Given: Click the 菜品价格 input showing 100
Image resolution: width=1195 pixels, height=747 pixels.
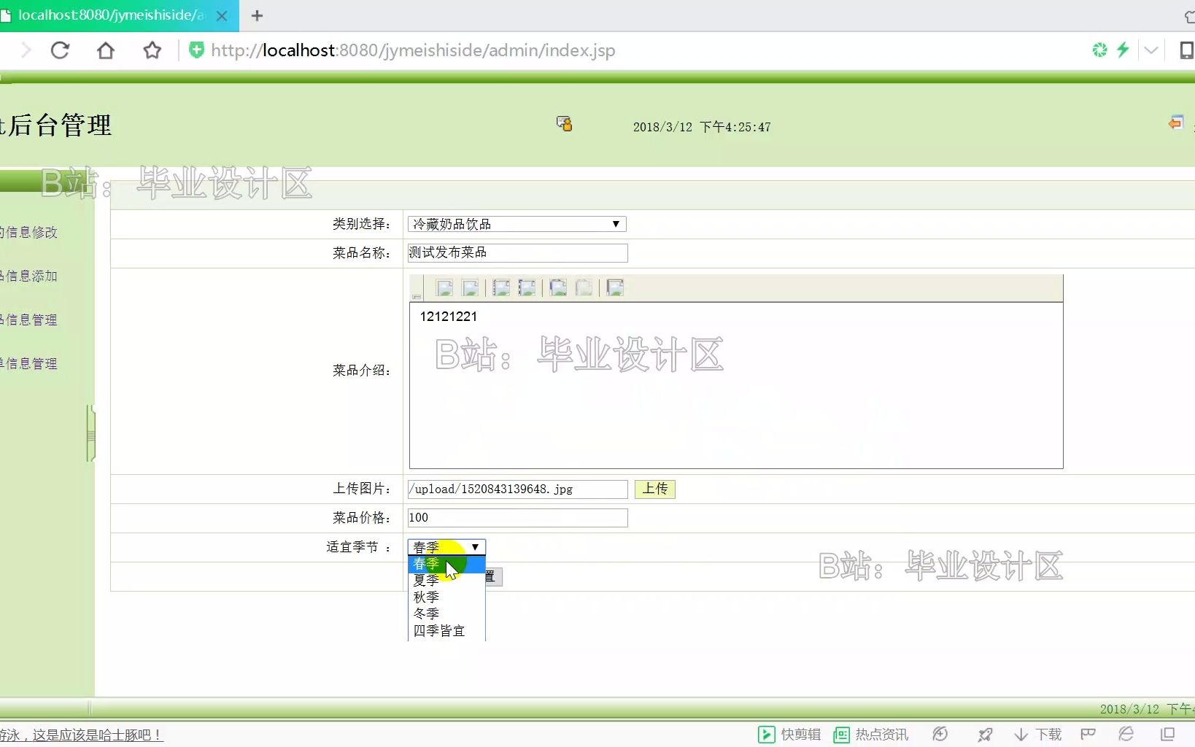Looking at the screenshot, I should [x=517, y=518].
